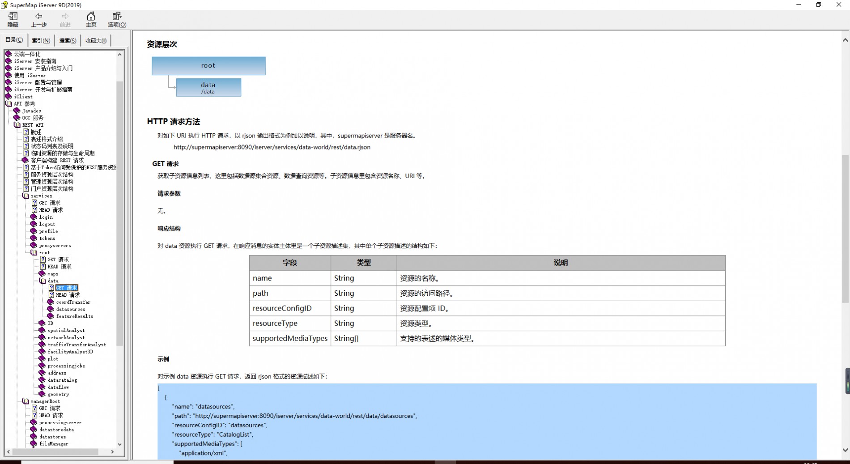Screen dimensions: 850x464
Task: Select the profile tree item
Action: pos(48,231)
